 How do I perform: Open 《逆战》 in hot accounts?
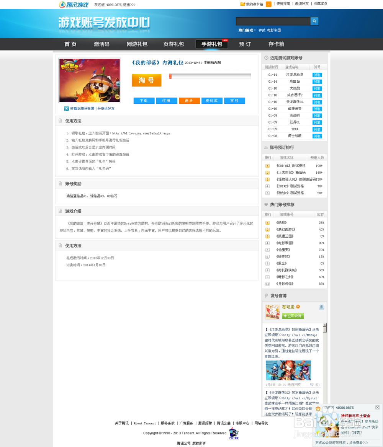[282, 223]
